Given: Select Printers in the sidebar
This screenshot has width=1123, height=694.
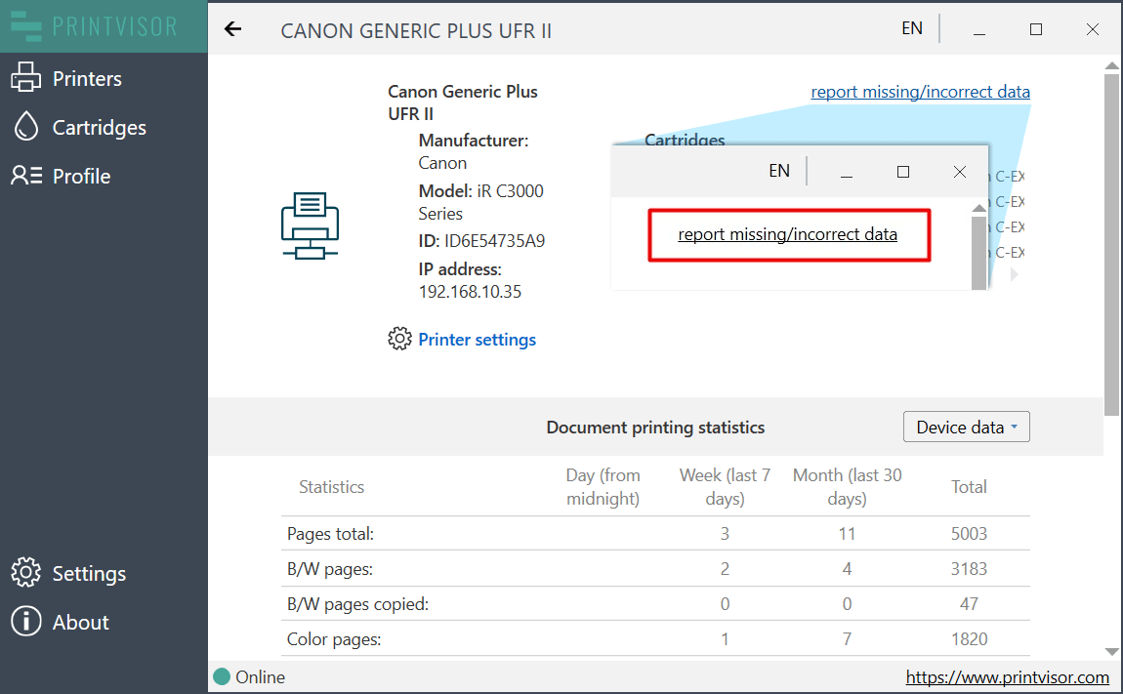Looking at the screenshot, I should pos(86,78).
